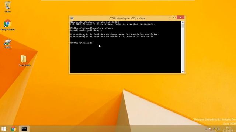
Task: Minimize the cmd.exe window
Action: [x=170, y=18]
